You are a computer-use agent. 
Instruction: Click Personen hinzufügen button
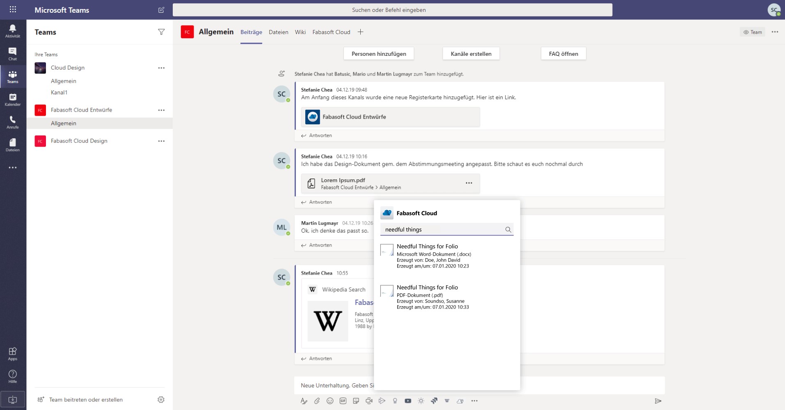[x=379, y=54]
